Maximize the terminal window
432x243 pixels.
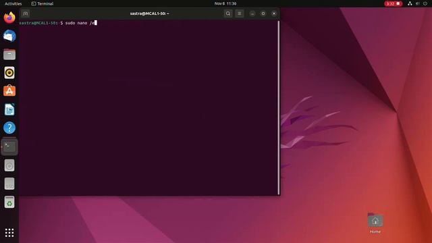pyautogui.click(x=263, y=13)
